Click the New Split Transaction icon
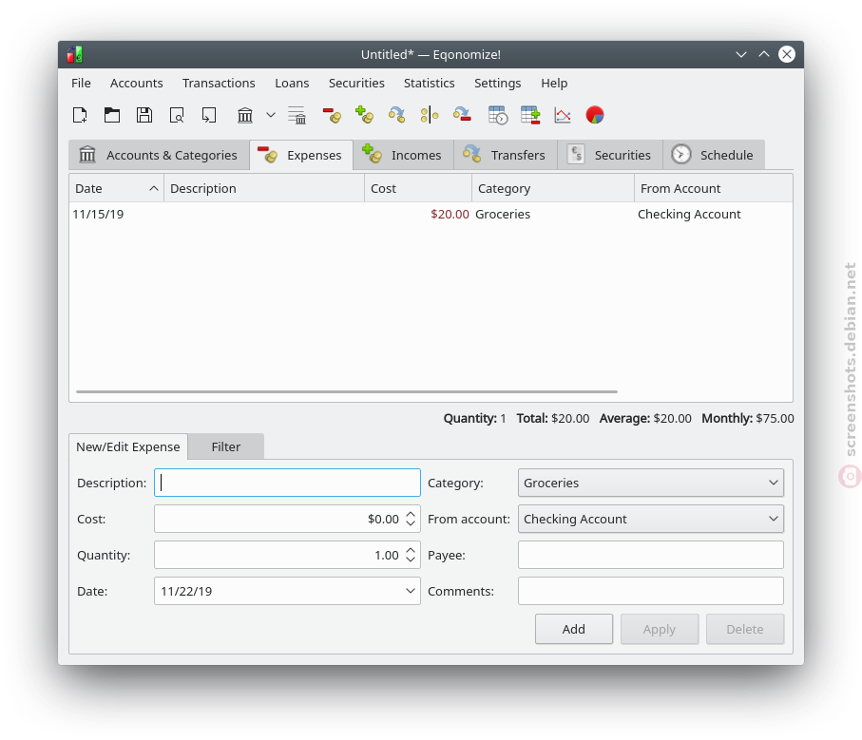Viewport: 862px width, 740px height. coord(430,115)
